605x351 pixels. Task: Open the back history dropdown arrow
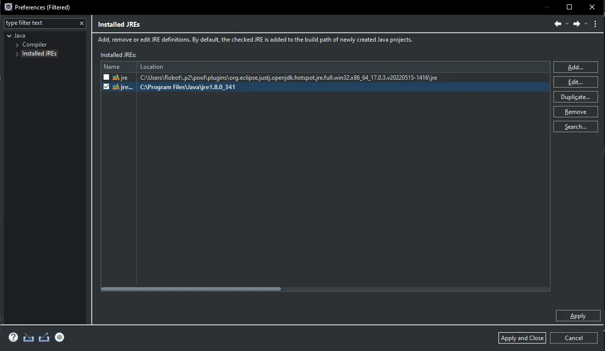pyautogui.click(x=567, y=24)
